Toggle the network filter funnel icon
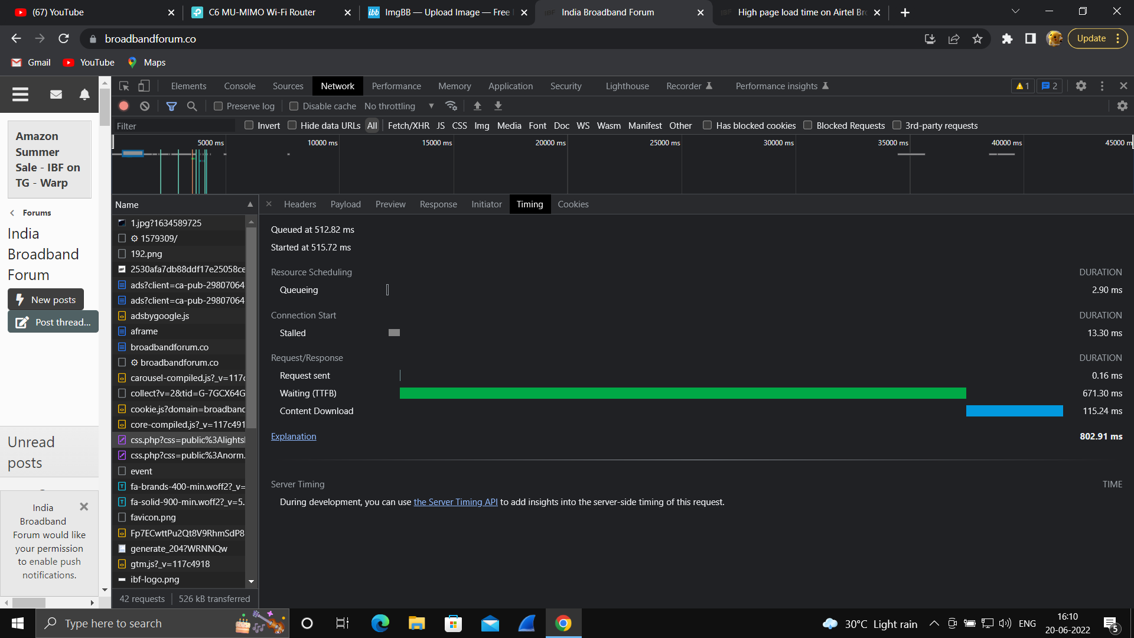 pos(171,106)
